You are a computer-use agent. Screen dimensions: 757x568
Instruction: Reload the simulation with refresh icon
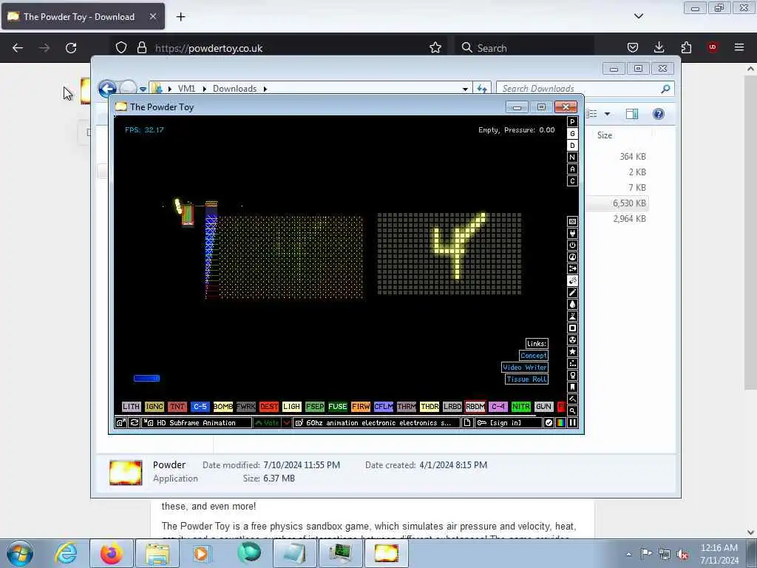click(135, 422)
